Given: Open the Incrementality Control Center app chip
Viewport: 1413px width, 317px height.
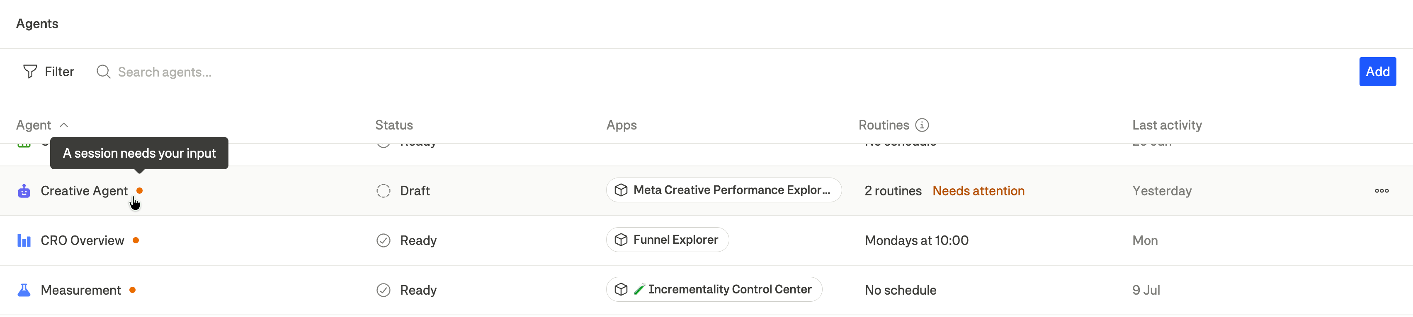Looking at the screenshot, I should (714, 290).
